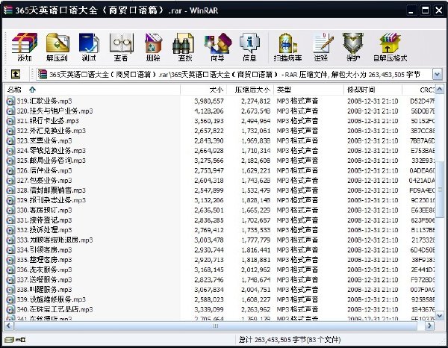This screenshot has height=348, width=448.
Task: Click MP3 icon of 330.客房预订.mp3
Action: [10, 210]
